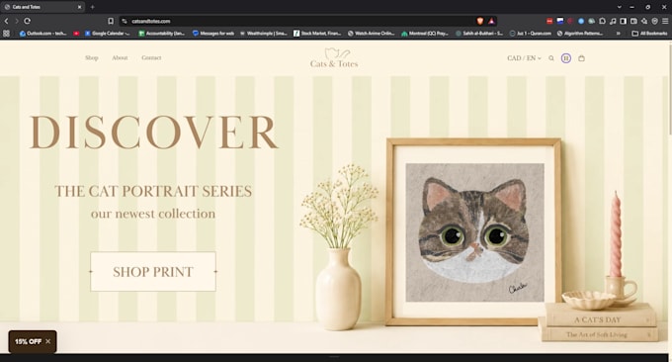Open the Stock Market bookmark
Viewport: 672px width, 362px height.
coord(317,33)
